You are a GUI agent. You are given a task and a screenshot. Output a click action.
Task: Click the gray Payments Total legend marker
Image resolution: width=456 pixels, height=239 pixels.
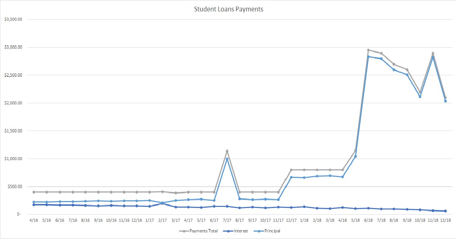tap(184, 231)
